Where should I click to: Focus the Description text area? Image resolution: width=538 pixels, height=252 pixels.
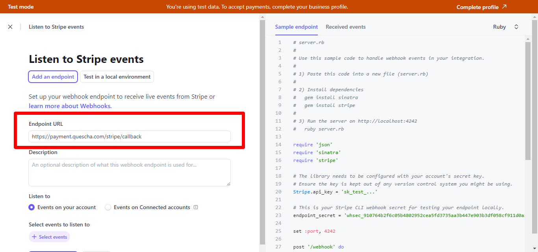pos(129,172)
